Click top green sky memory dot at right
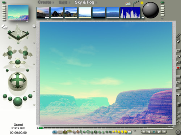181x135 pixels. point(162,3)
